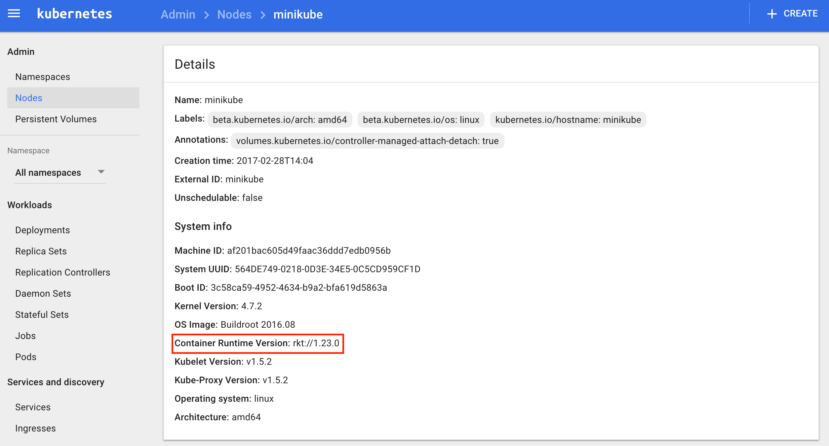Open Persistent Volumes section
This screenshot has height=446, width=829.
point(56,119)
